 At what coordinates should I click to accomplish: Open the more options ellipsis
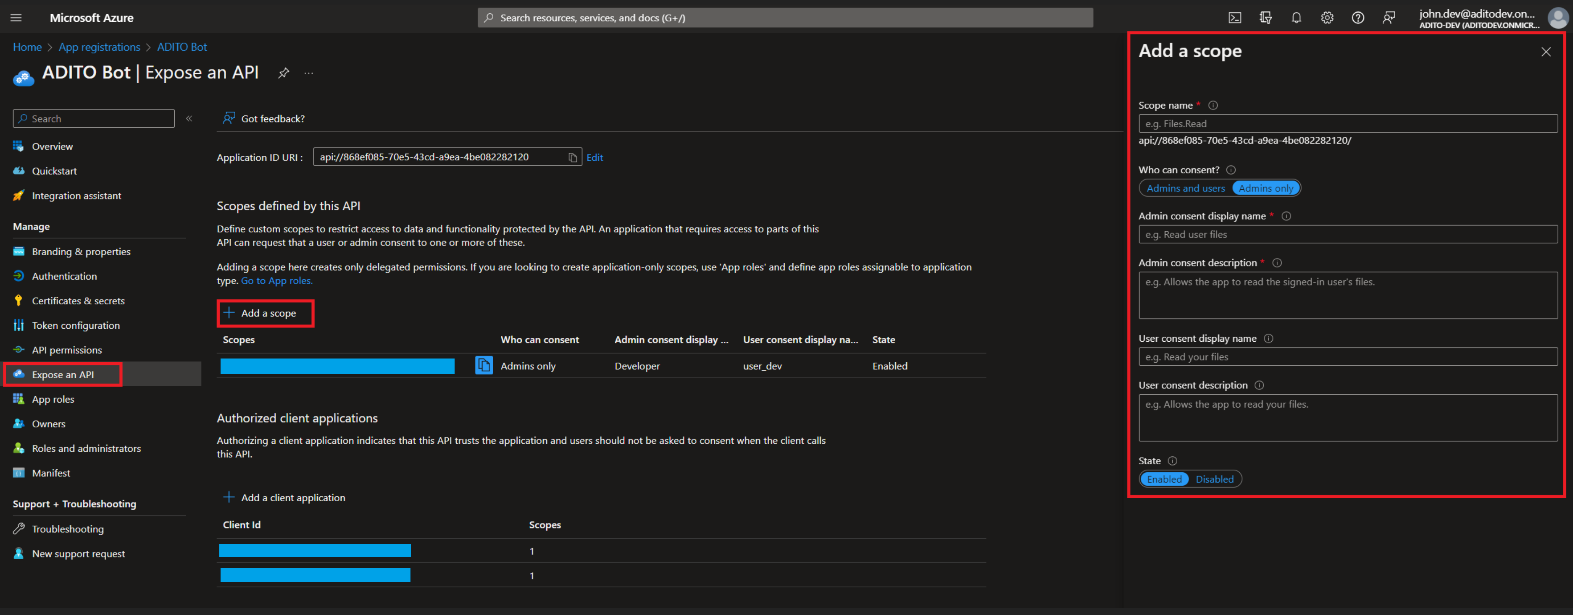[x=309, y=73]
